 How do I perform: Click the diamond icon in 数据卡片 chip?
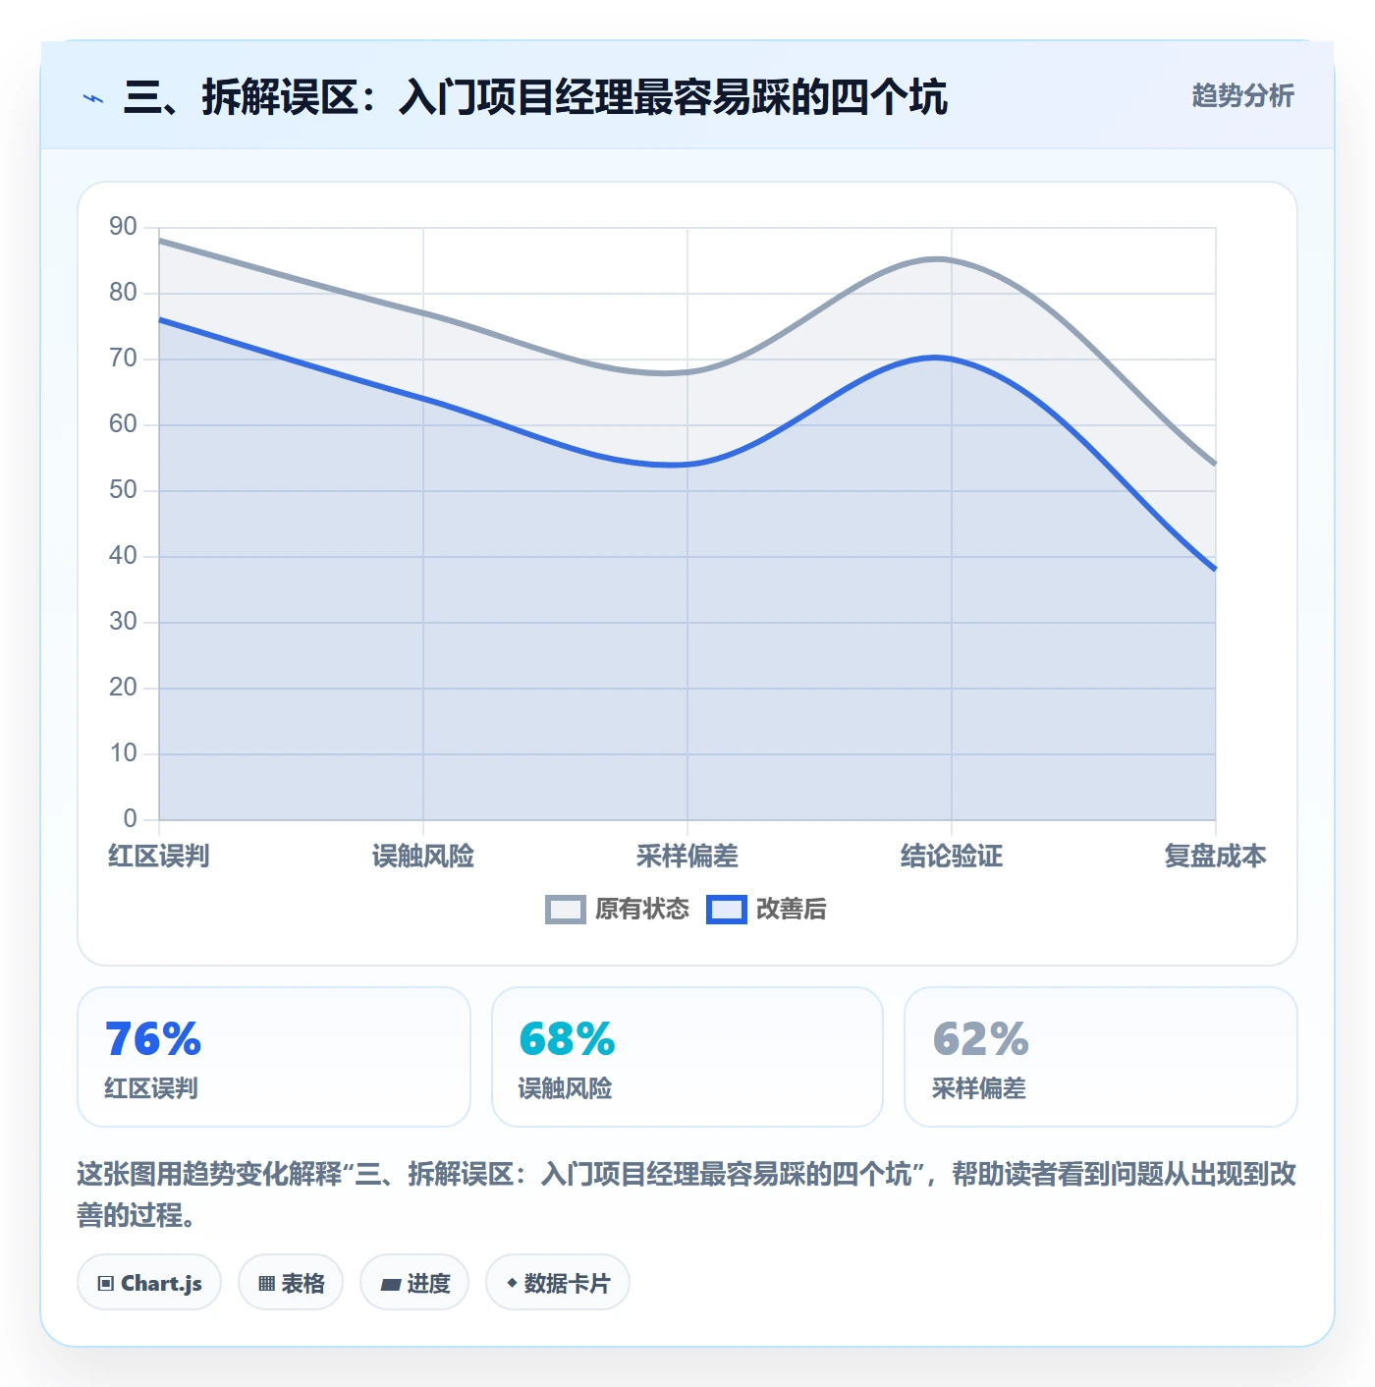[512, 1283]
